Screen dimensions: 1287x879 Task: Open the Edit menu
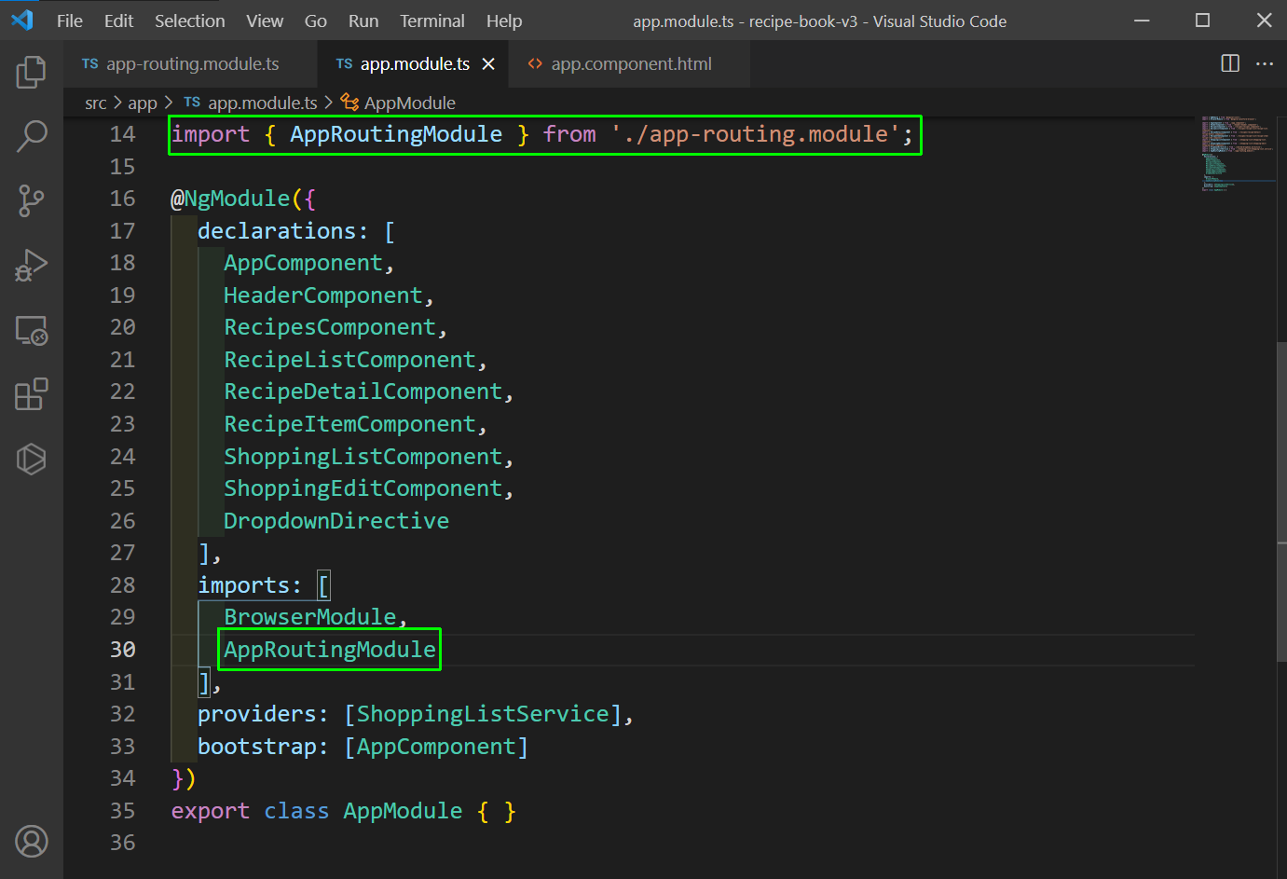point(118,21)
